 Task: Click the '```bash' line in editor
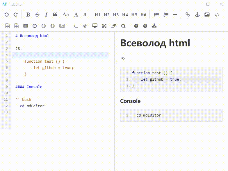(x=23, y=100)
